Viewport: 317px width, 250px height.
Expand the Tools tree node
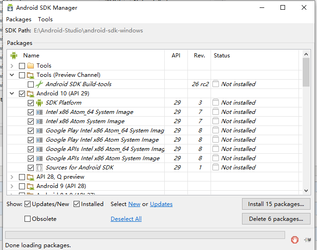12,66
